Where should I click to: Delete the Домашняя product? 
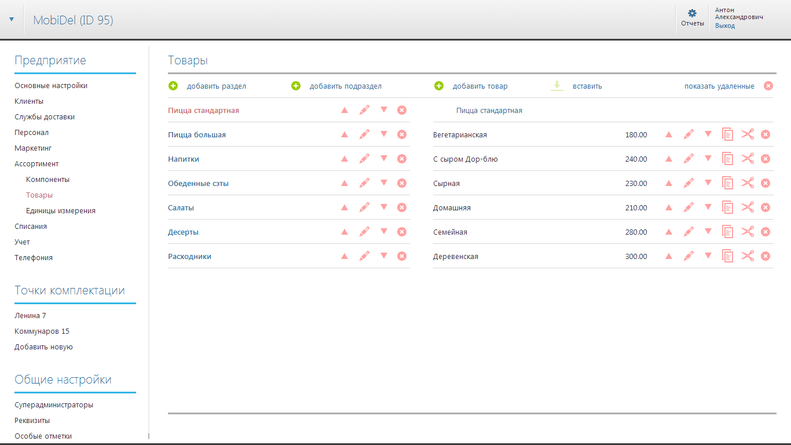coord(765,207)
